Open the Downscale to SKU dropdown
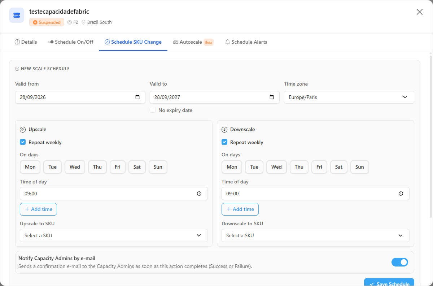The width and height of the screenshot is (433, 286). (315, 235)
